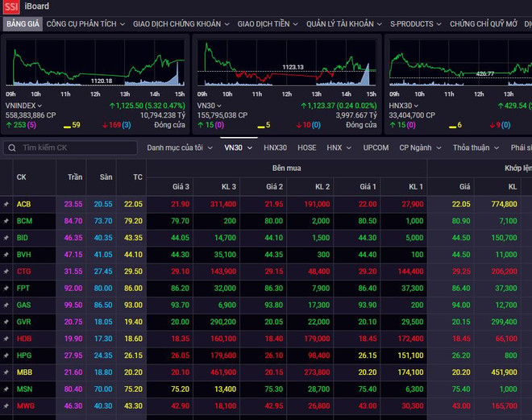
Task: Toggle the pin on the GAS row
Action: (x=6, y=306)
